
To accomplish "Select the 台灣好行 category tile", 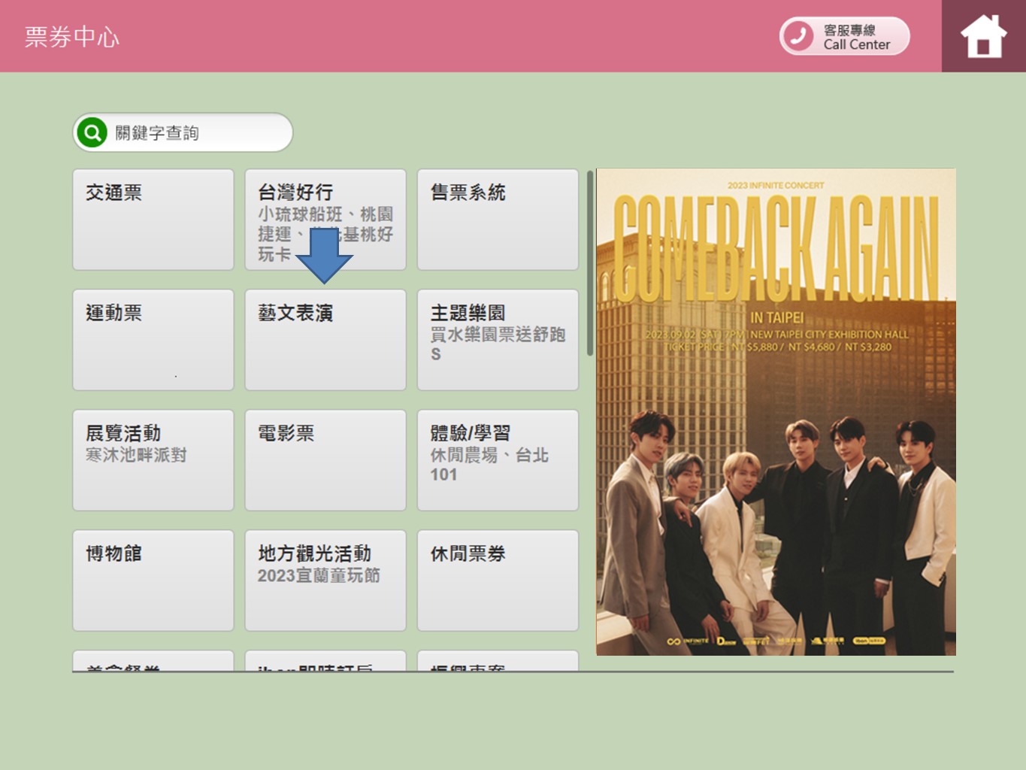I will (x=325, y=220).
